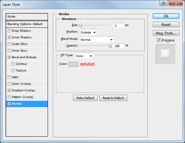Viewport: 185px width, 143px height.
Task: Tick the Contour checkbox under Bevel
Action: 13,64
